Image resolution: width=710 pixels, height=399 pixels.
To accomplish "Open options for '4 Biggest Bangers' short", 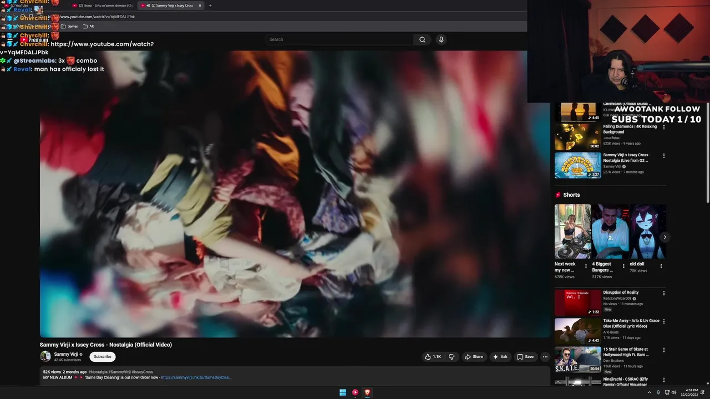I will click(x=623, y=266).
